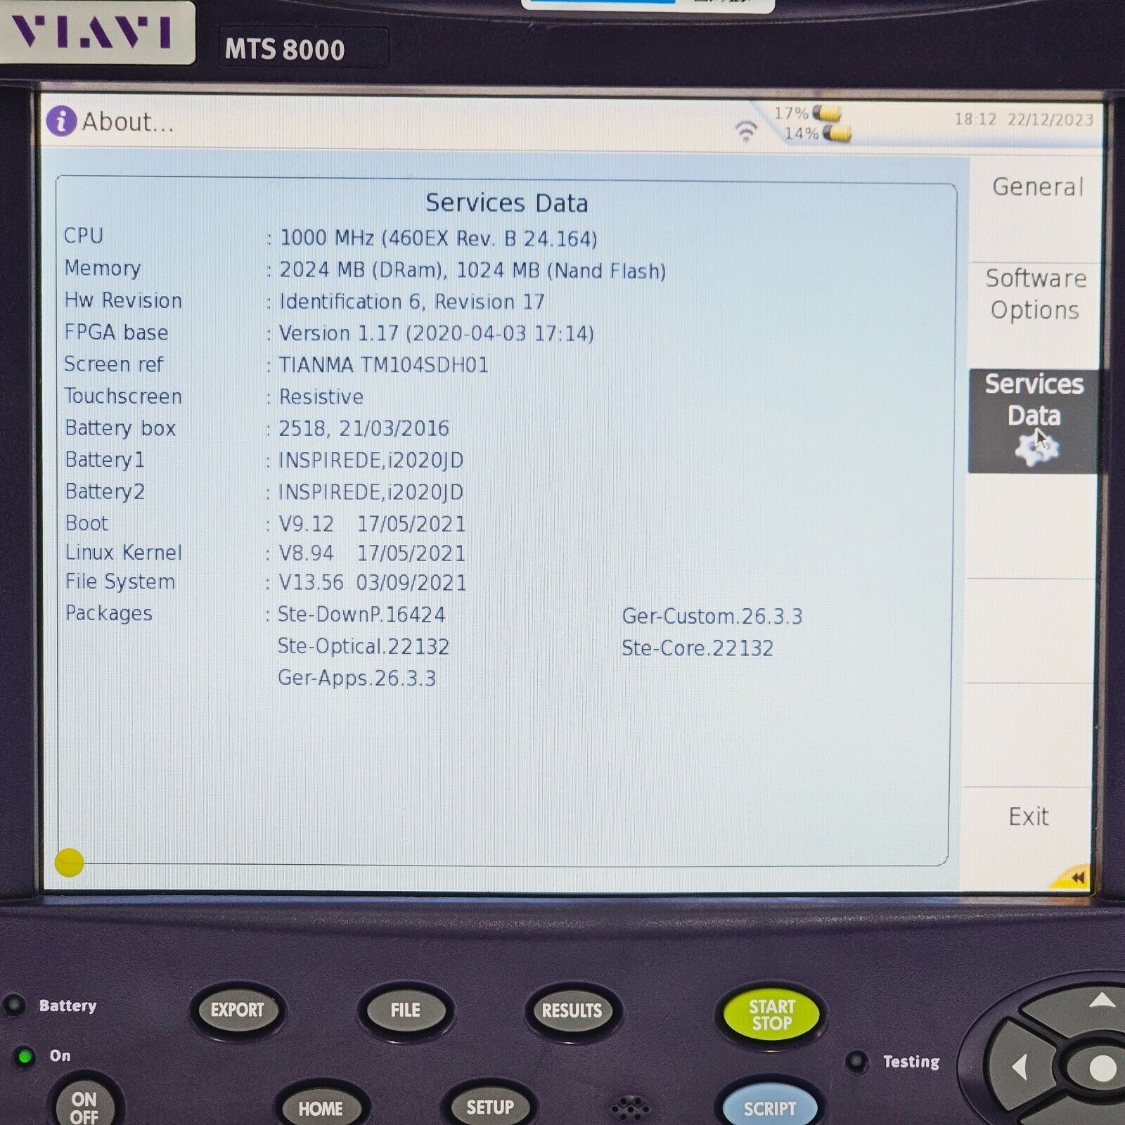Open the Software Options tab
Viewport: 1125px width, 1125px height.
(1035, 294)
